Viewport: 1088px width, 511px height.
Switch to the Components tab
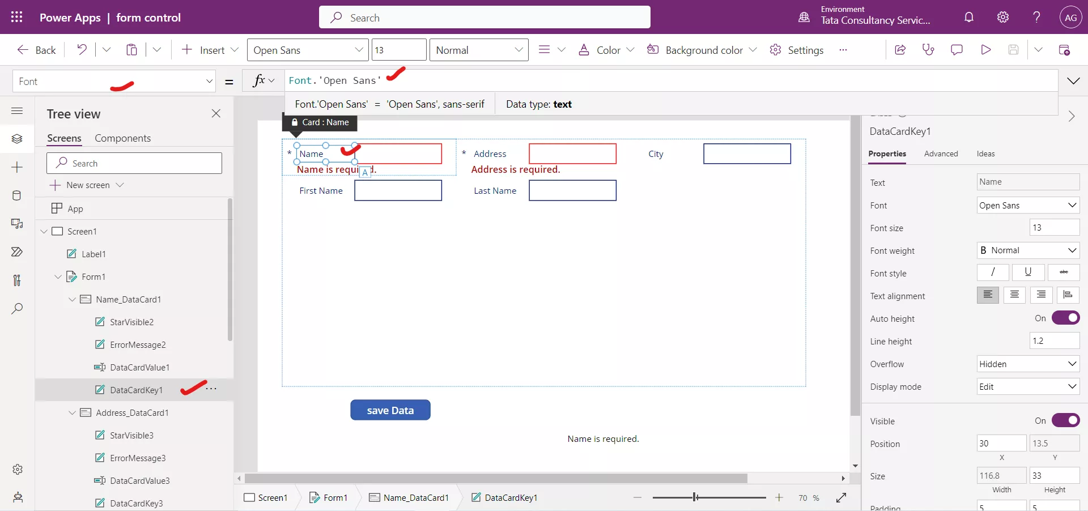click(123, 138)
